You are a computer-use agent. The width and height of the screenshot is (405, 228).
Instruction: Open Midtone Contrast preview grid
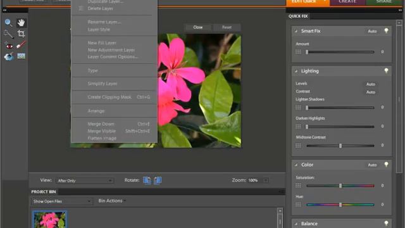(298, 146)
